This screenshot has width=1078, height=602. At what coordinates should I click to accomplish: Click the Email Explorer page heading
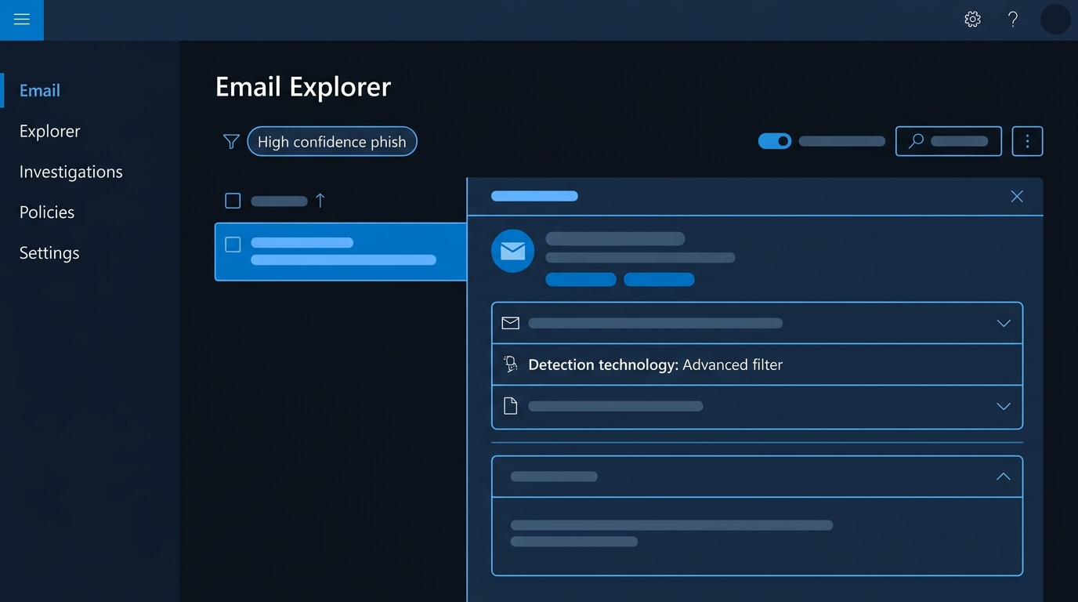(303, 87)
